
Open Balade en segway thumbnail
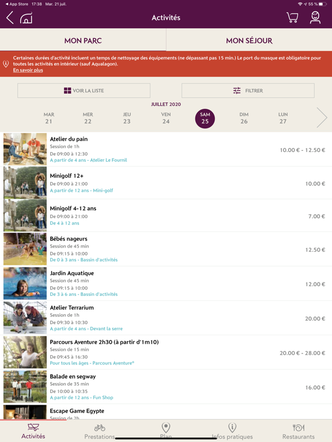25,387
